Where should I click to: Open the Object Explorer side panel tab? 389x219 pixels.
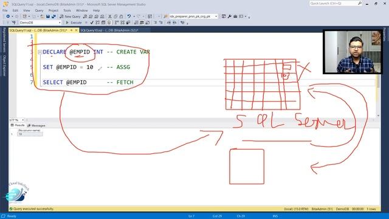[4, 66]
